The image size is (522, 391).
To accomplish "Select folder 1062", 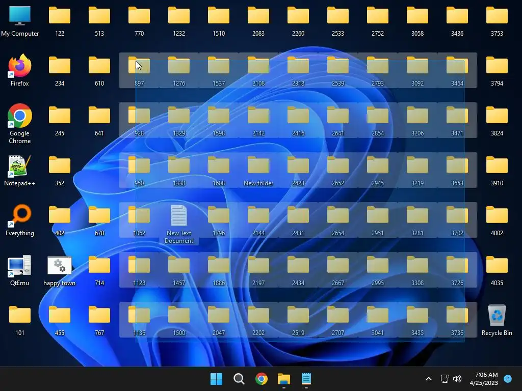I will (x=139, y=220).
